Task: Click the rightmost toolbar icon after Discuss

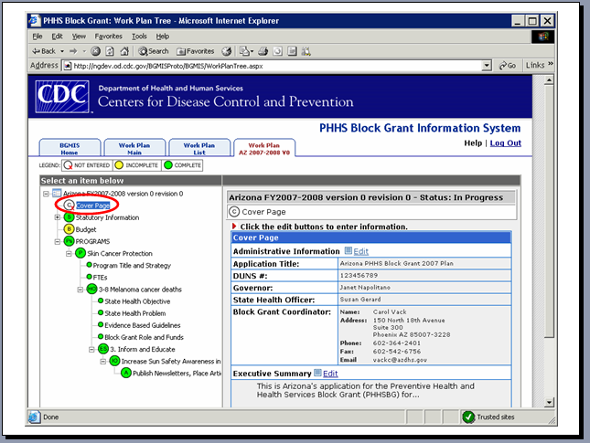Action: pyautogui.click(x=306, y=51)
